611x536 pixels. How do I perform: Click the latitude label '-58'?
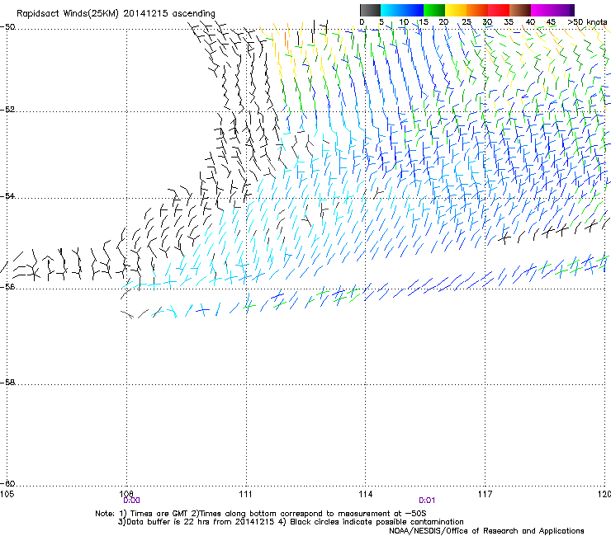coord(7,383)
